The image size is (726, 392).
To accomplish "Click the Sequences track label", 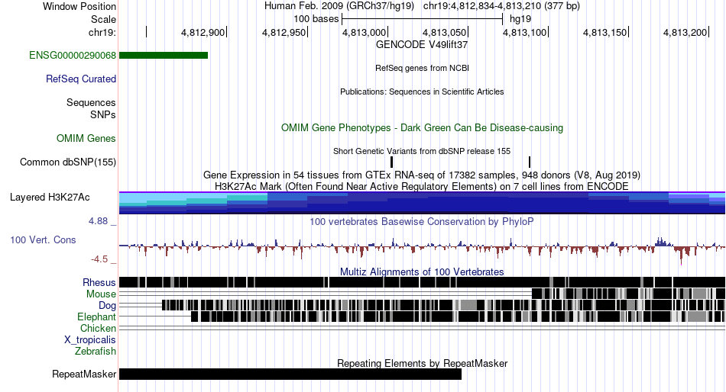I will coord(91,103).
